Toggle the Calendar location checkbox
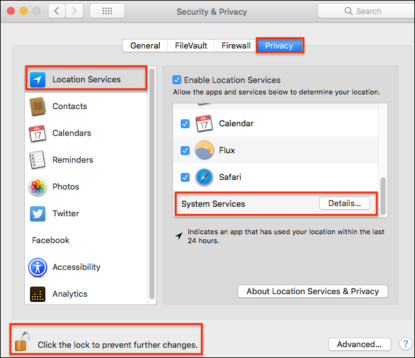 tap(185, 124)
